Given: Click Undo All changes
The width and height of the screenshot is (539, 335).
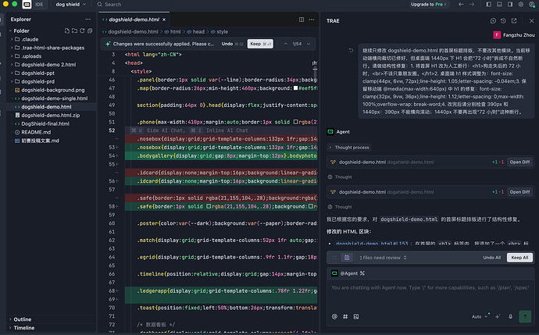Looking at the screenshot, I should click(491, 258).
